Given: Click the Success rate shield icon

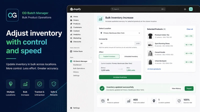Looking at the screenshot, I should click(179, 101).
